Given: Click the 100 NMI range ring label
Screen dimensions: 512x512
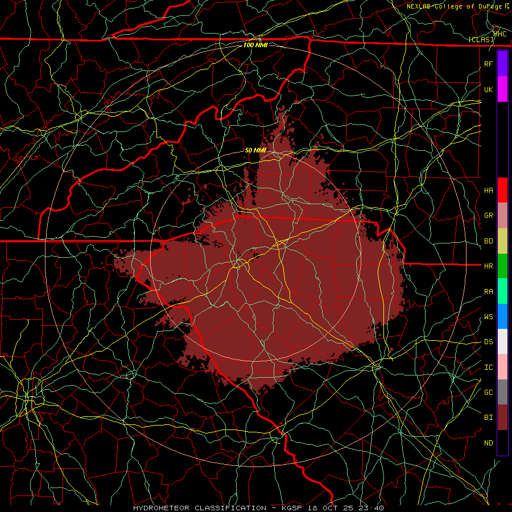Looking at the screenshot, I should (255, 45).
